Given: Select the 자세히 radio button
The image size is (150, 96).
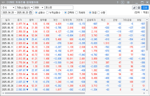Looking at the screenshot, I should coord(76,12).
